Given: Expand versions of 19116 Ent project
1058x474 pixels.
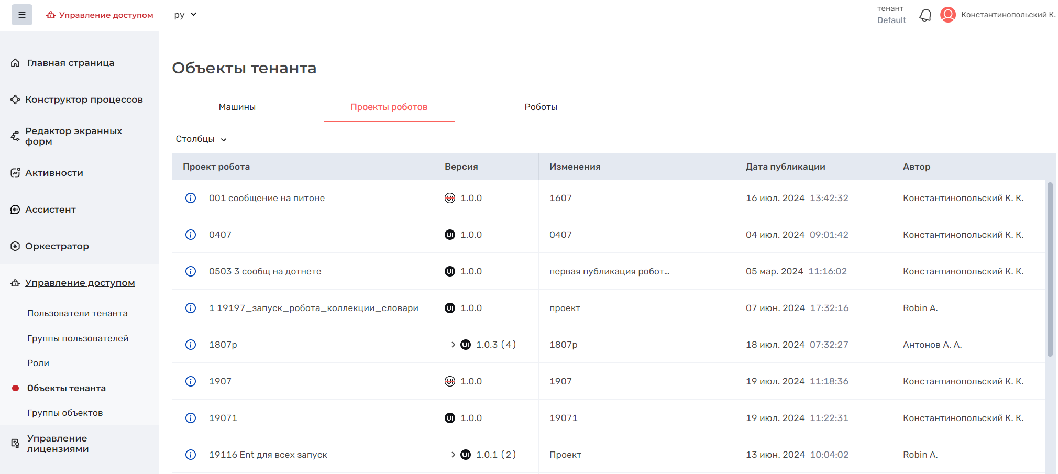Looking at the screenshot, I should (453, 455).
